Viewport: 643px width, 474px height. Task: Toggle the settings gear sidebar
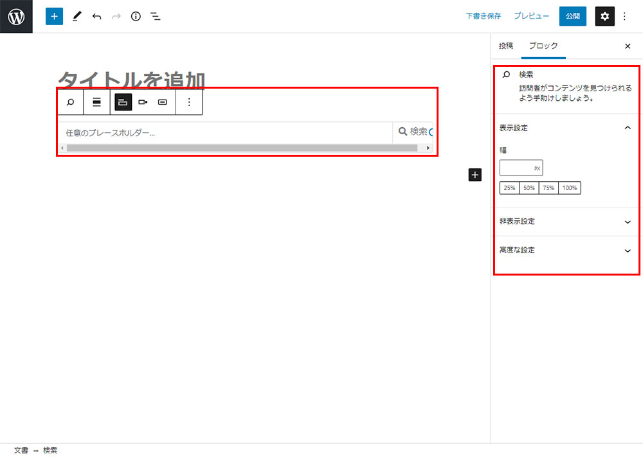(604, 17)
